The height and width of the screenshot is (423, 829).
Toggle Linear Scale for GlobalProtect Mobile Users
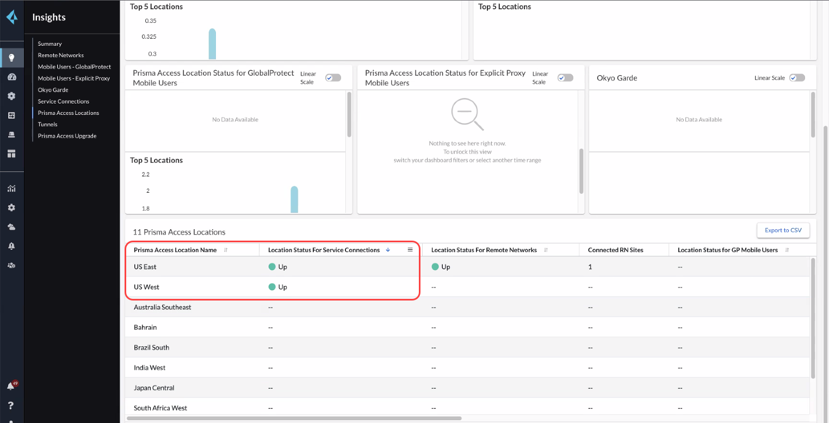(x=332, y=78)
